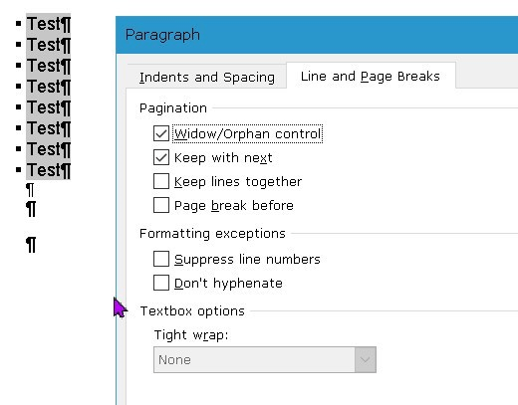Tick the Page break before checkbox
The width and height of the screenshot is (518, 405).
161,205
